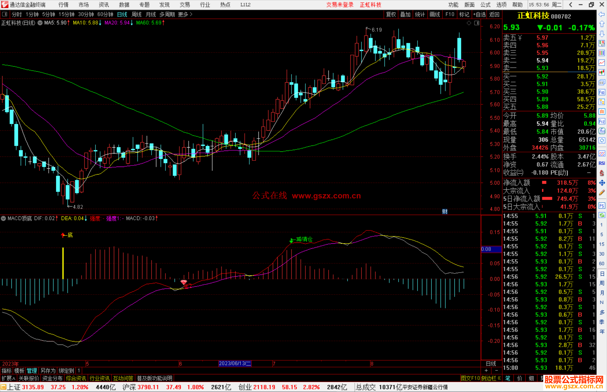Expand the 更多 period options
Image resolution: width=607 pixels, height=392 pixels.
coord(185,14)
